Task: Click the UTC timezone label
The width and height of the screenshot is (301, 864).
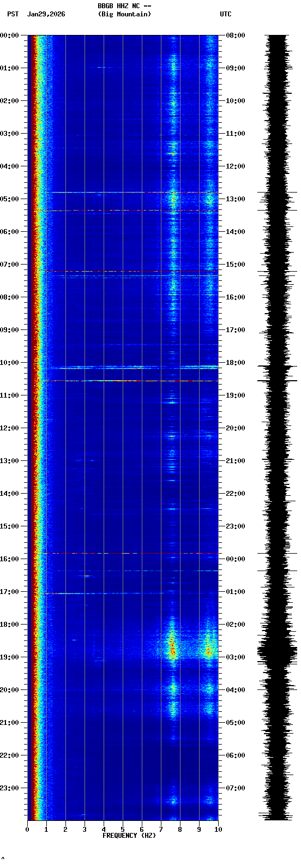Action: click(226, 14)
